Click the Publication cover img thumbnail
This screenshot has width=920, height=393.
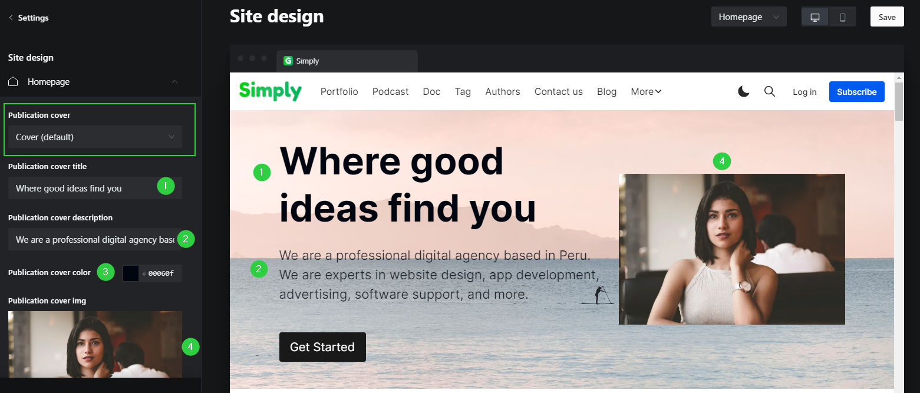point(95,344)
